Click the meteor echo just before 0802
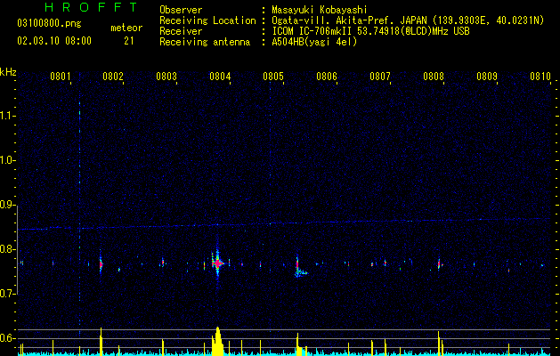Screen dimensions: 560x356 [x=101, y=265]
